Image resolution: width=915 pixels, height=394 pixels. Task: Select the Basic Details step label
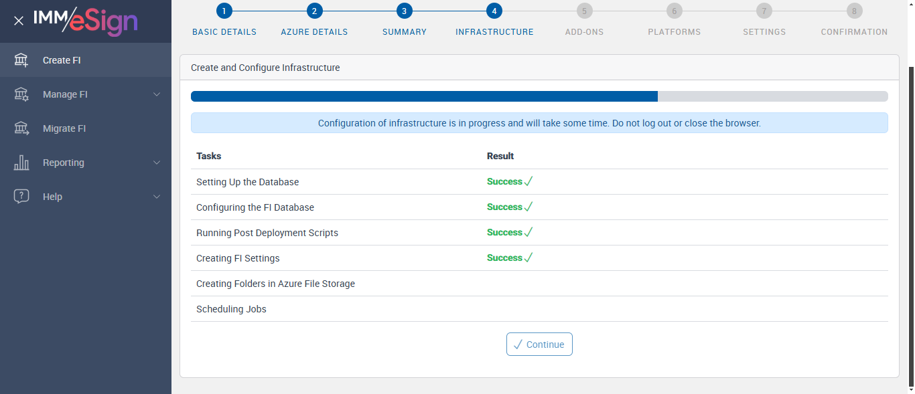coord(224,32)
